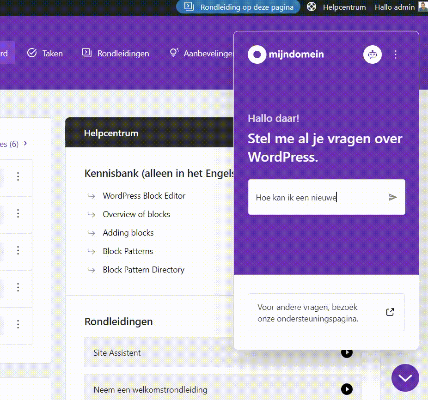Switch to the Taken tab
This screenshot has width=428, height=400.
(45, 53)
